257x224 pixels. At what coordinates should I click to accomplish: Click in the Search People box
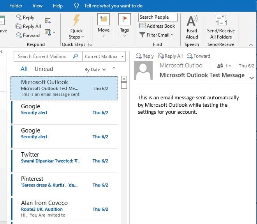coord(158,17)
